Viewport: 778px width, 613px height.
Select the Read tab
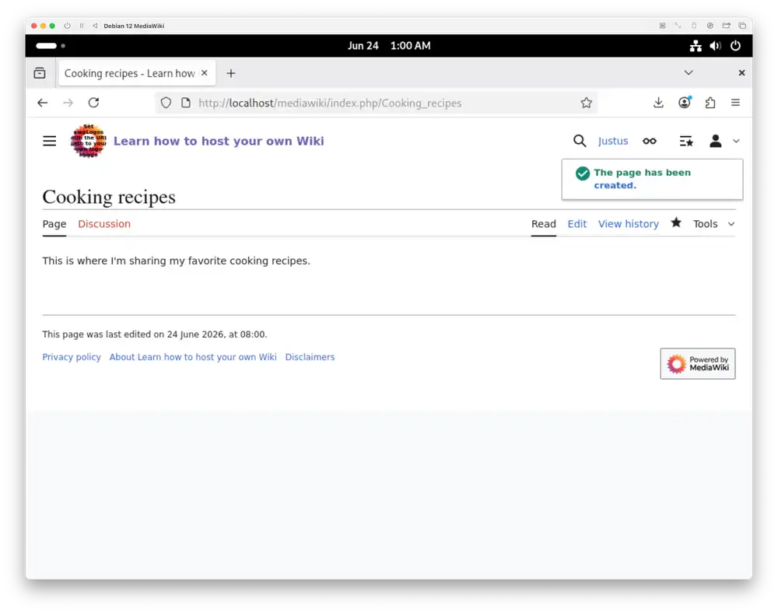point(543,224)
